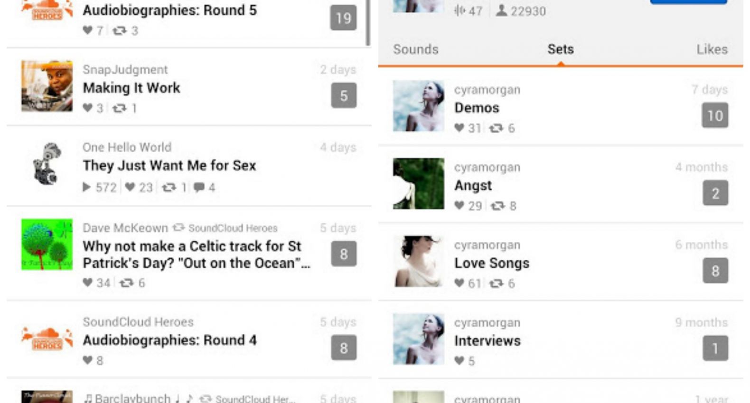Tap the sounds waveform icon showing 47
This screenshot has width=750, height=403.
pos(459,10)
